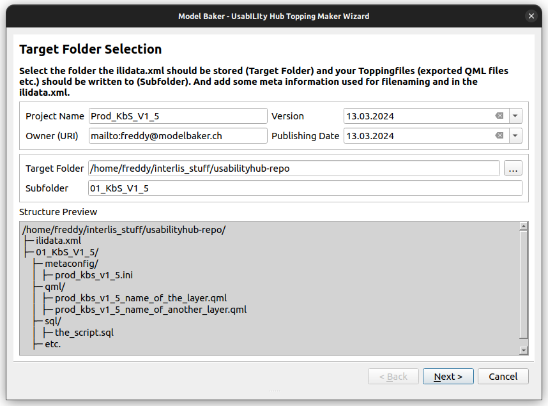This screenshot has width=548, height=406.
Task: Open the Publishing Date calendar dropdown
Action: (516, 136)
